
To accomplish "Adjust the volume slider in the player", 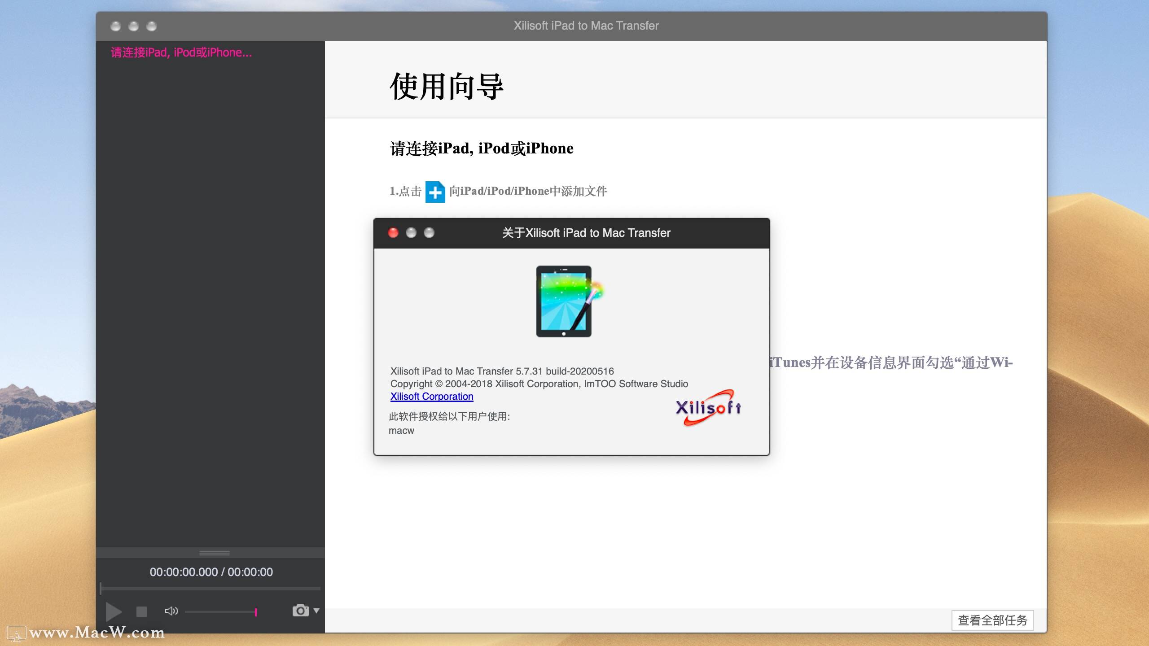I will (x=221, y=612).
